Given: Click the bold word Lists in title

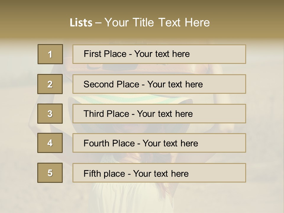Looking at the screenshot, I should (x=81, y=23).
